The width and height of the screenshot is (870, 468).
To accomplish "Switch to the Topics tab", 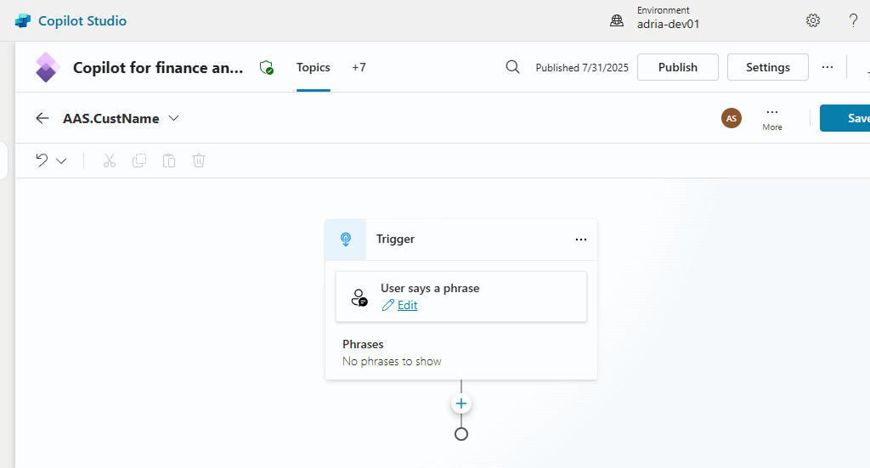I will 313,67.
